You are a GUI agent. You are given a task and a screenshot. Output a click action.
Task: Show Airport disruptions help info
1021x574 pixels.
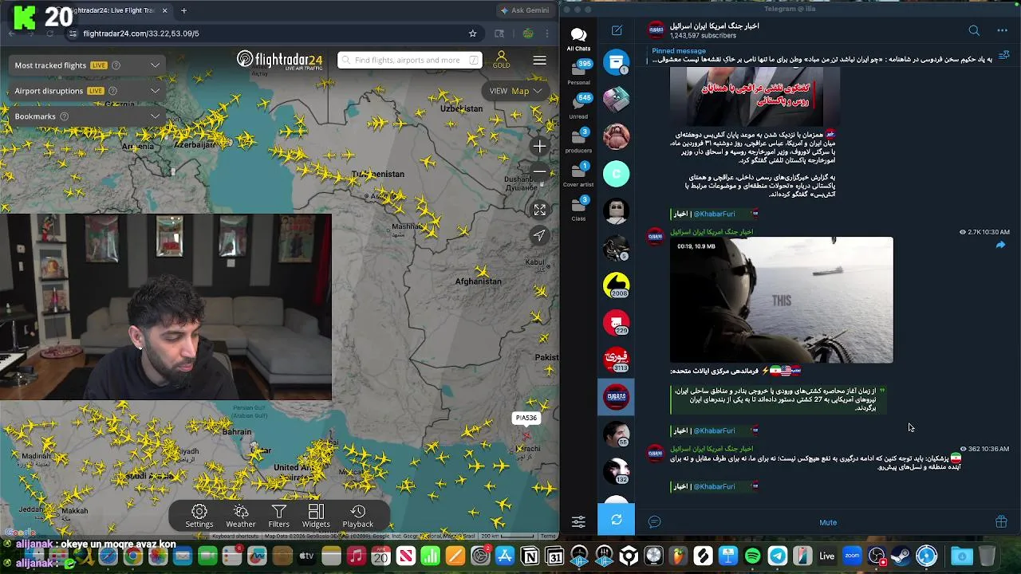(x=112, y=91)
